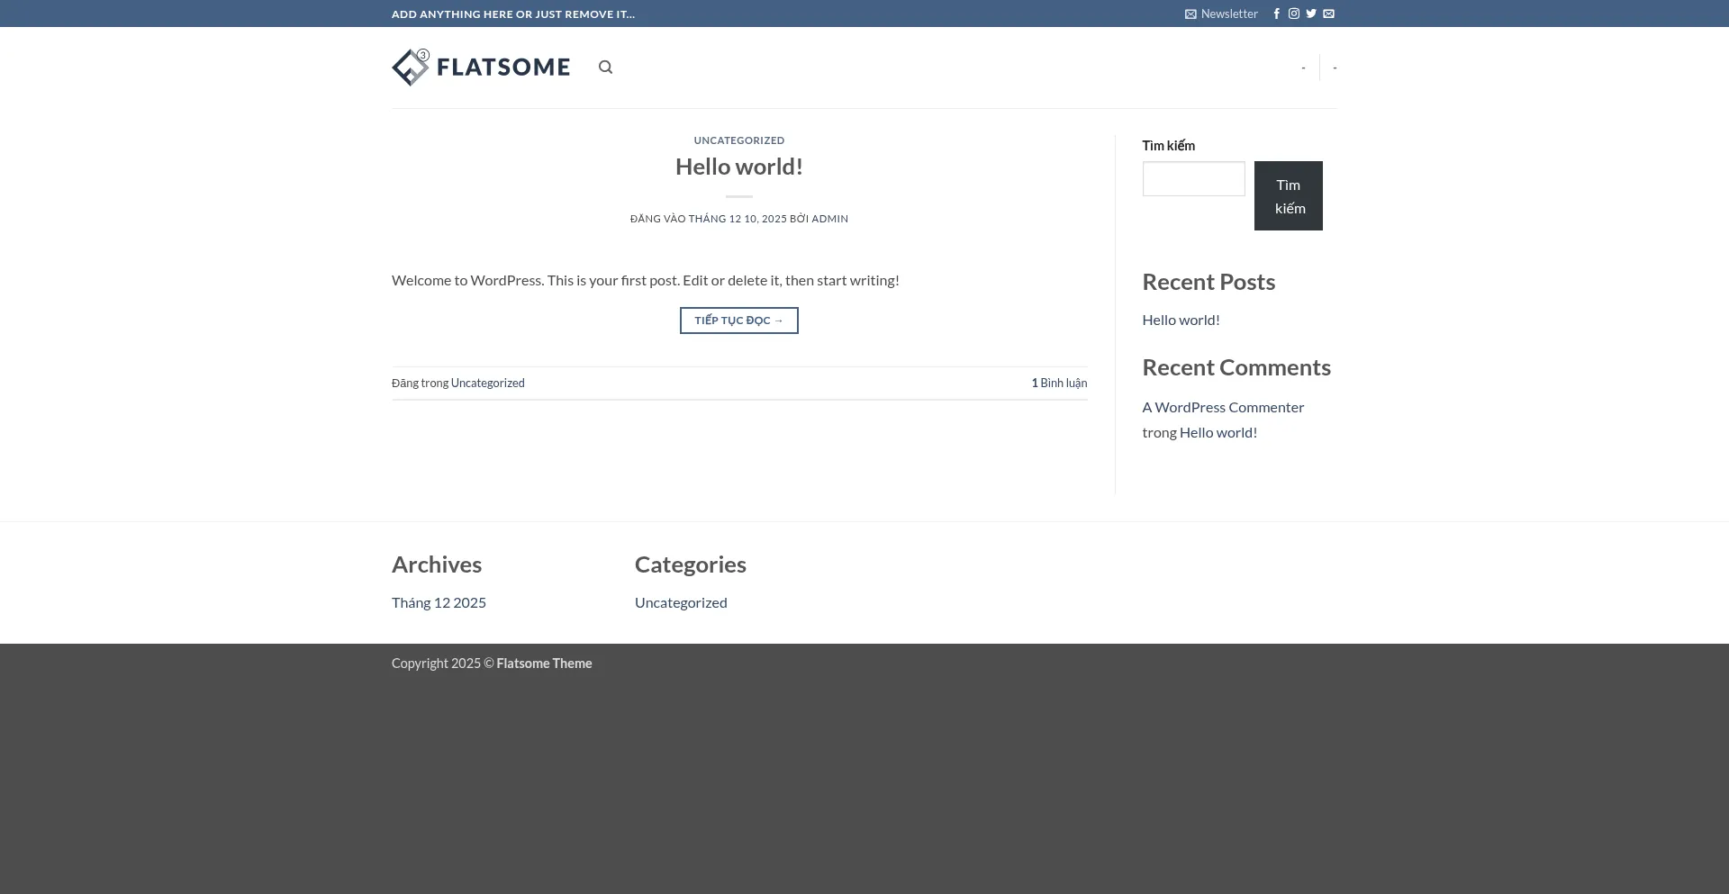This screenshot has height=894, width=1729.
Task: Click the Hello world! post title
Action: (x=738, y=167)
